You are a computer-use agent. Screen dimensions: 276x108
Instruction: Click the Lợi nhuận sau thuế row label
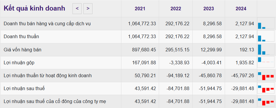(x=24, y=89)
